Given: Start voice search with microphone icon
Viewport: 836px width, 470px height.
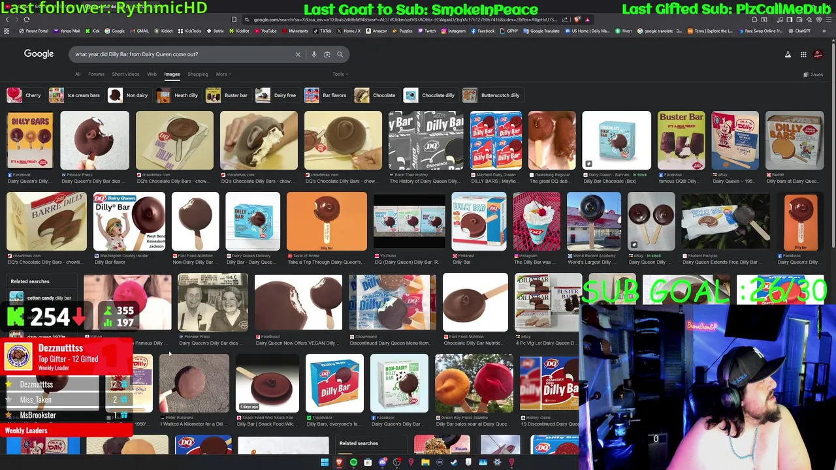Looking at the screenshot, I should 314,54.
